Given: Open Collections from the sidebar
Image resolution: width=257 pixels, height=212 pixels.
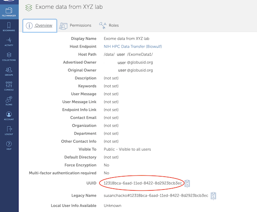Looking at the screenshot, I should (x=9, y=57).
